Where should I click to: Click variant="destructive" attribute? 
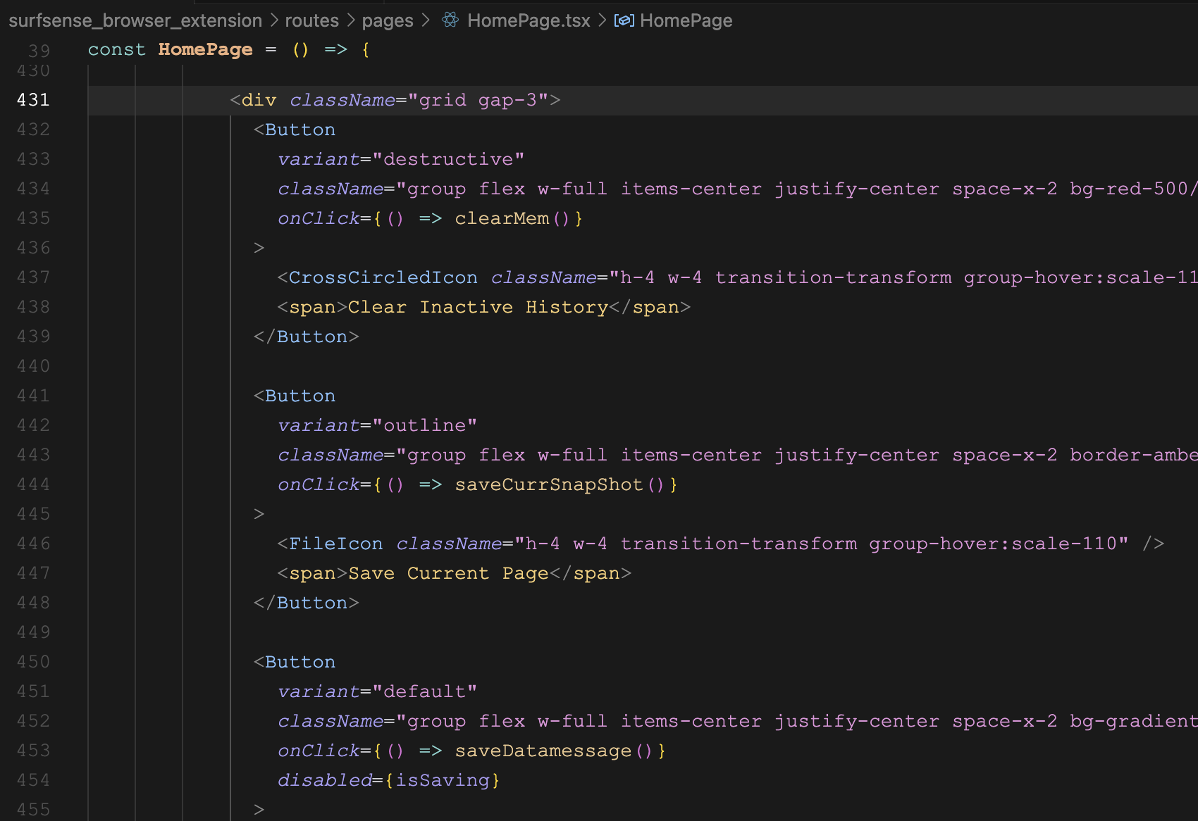401,159
